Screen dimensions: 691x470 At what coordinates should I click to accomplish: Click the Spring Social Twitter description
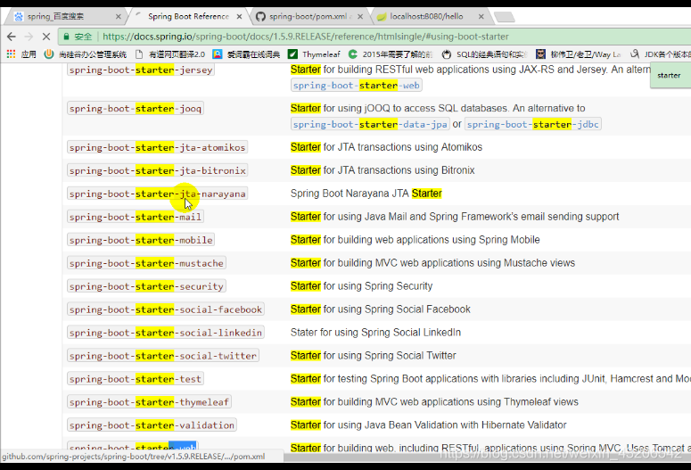tap(374, 356)
